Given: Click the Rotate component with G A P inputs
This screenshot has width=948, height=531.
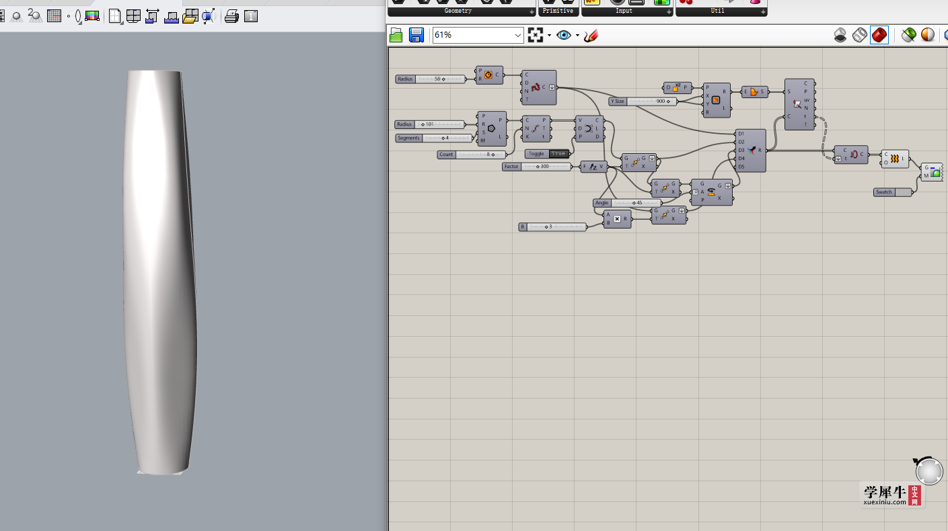Looking at the screenshot, I should point(712,192).
